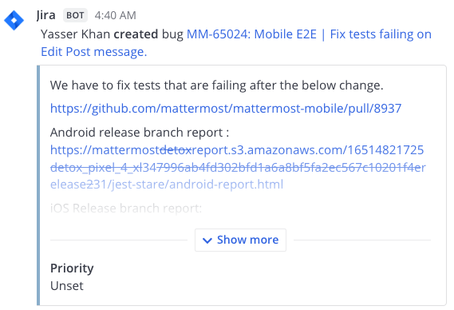Open the mattermost report s3.amazonaws.com link
The height and width of the screenshot is (310, 454).
click(237, 150)
